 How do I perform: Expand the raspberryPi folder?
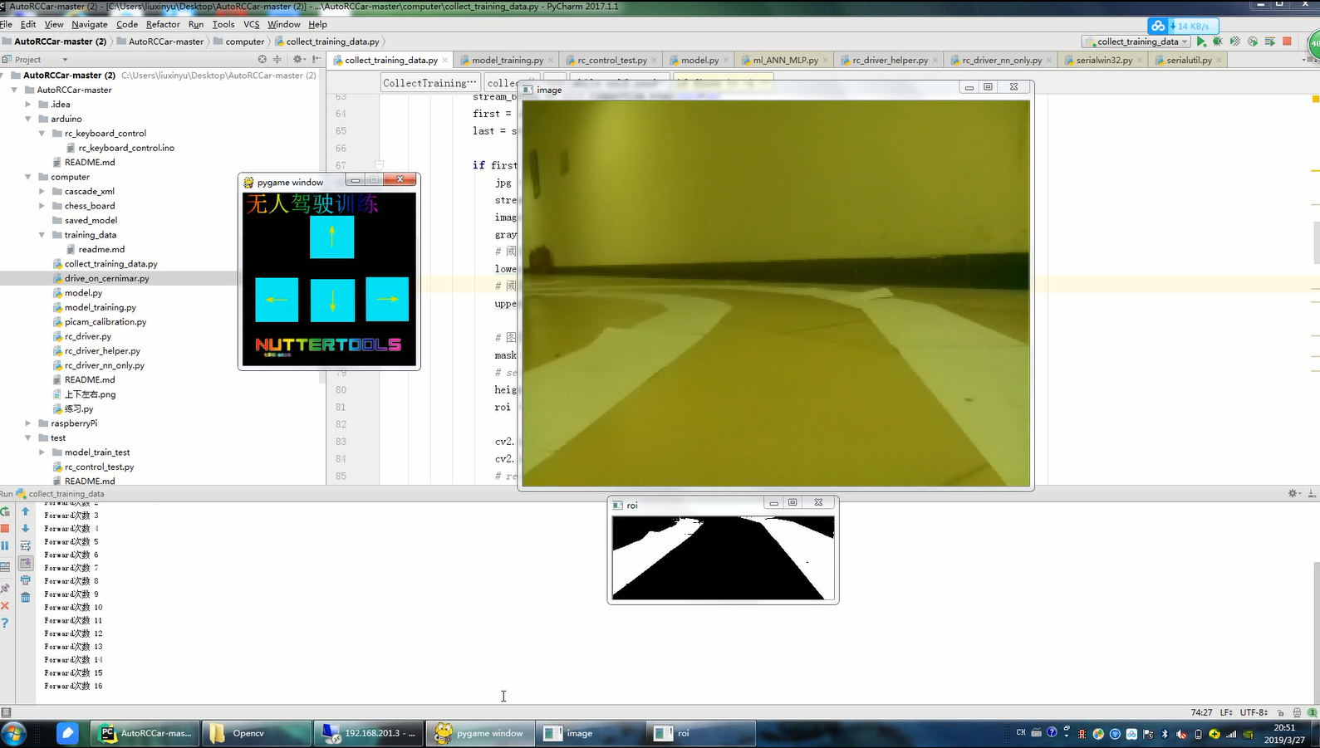click(28, 423)
